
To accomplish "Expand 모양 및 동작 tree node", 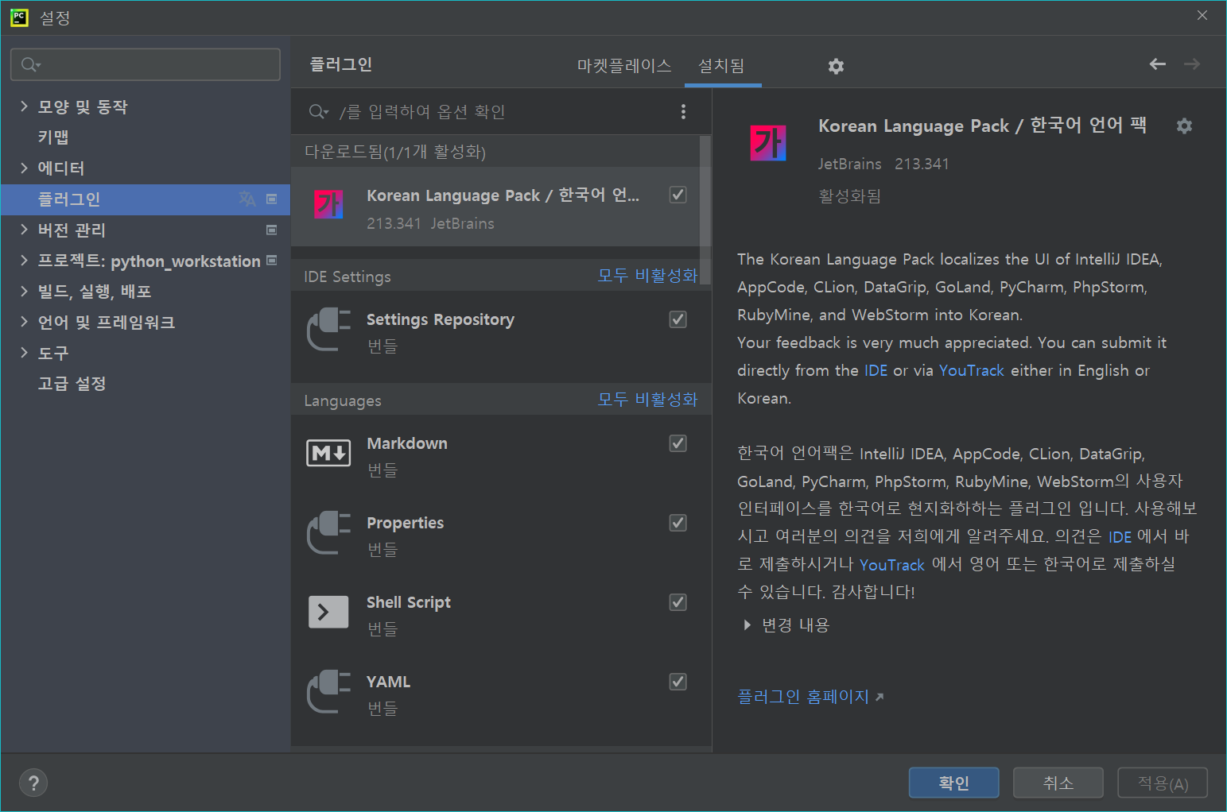I will (24, 106).
